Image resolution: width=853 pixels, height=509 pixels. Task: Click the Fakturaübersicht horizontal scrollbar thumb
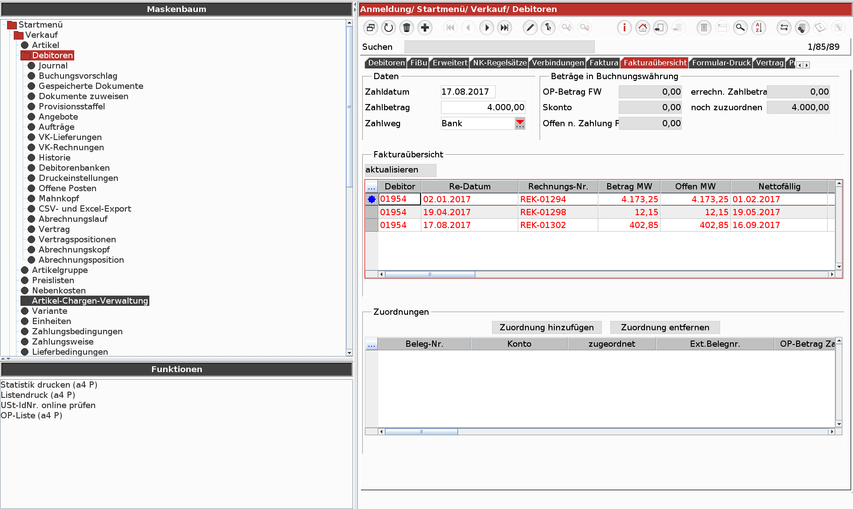(430, 274)
